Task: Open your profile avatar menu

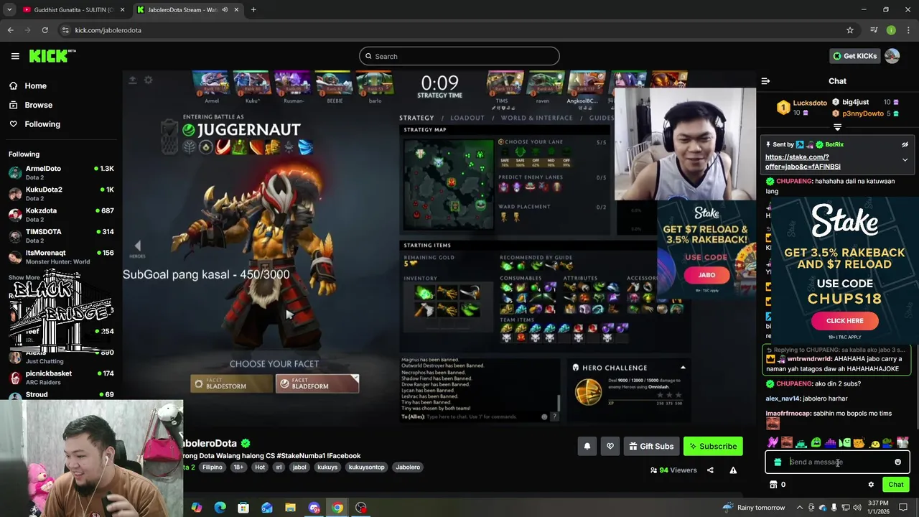Action: [892, 56]
